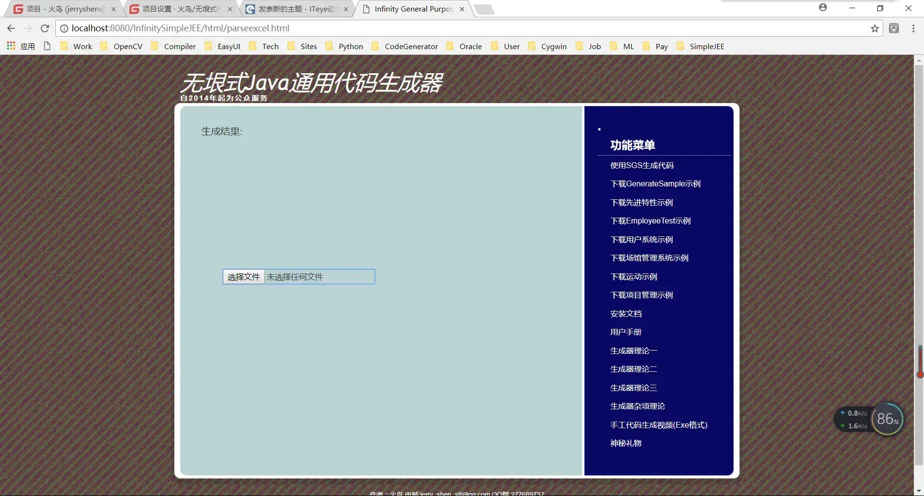This screenshot has height=496, width=924.
Task: Go back using the browser back arrow
Action: (11, 28)
